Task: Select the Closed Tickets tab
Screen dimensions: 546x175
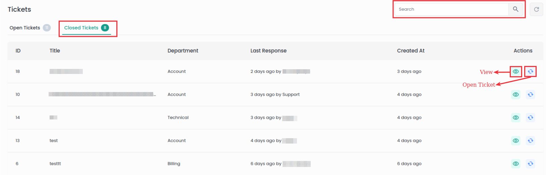Action: point(81,28)
